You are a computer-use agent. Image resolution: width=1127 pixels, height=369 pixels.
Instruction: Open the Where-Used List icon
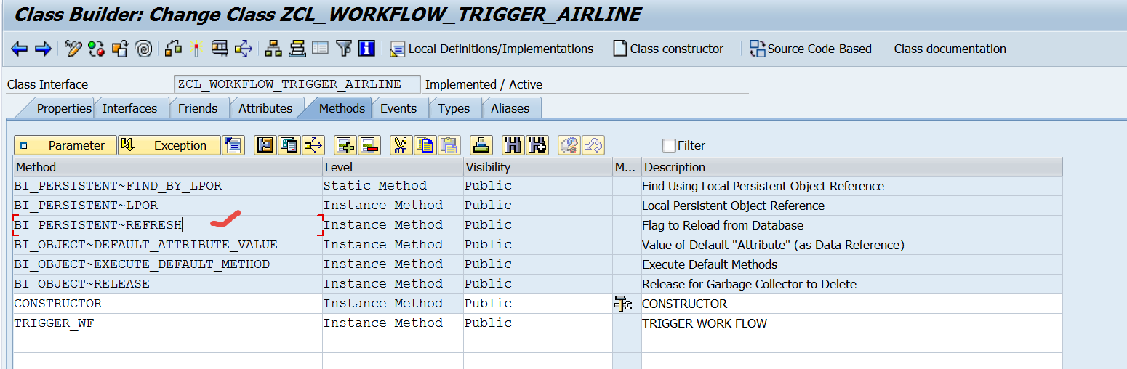(x=220, y=49)
